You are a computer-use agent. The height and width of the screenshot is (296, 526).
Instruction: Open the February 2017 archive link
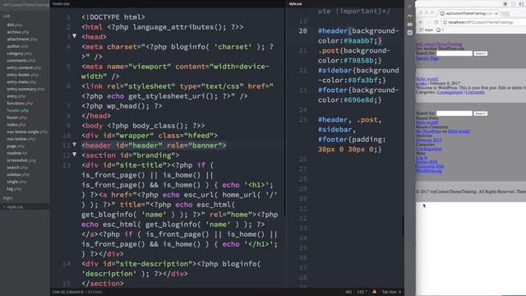(429, 140)
